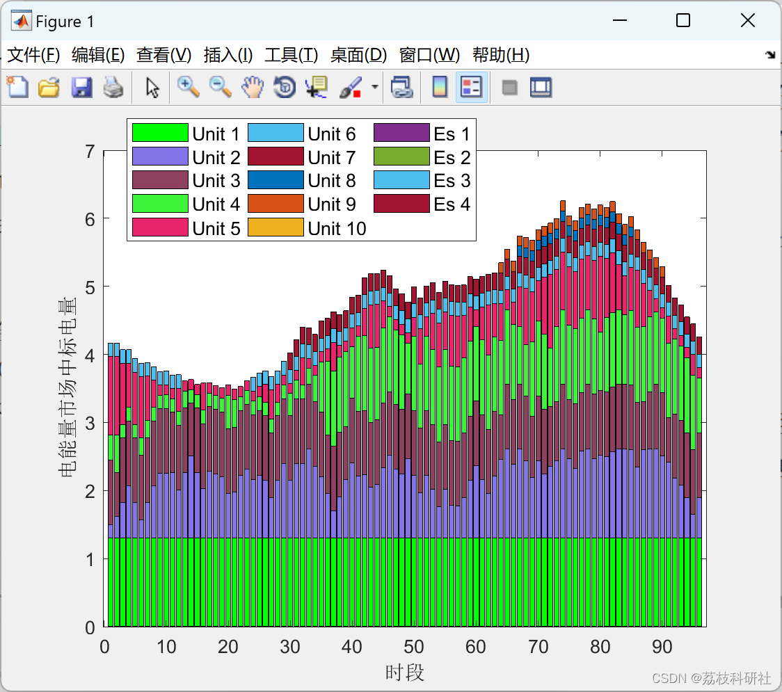Open the 帮助(H) menu
The image size is (782, 692).
tap(501, 55)
